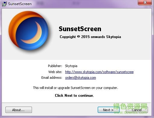Click the green Chinese watermark logo
Viewport: 154px width, 118px height.
130,106
